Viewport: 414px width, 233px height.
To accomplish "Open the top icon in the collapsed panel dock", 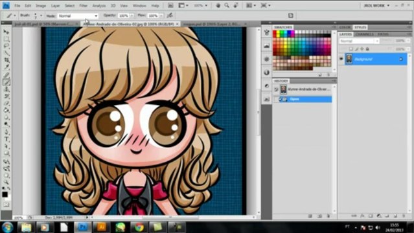I will tap(266, 32).
